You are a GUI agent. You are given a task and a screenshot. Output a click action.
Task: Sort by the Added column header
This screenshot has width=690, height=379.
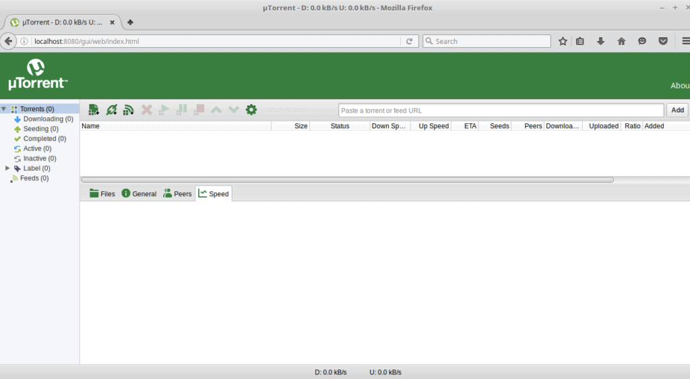(x=666, y=126)
